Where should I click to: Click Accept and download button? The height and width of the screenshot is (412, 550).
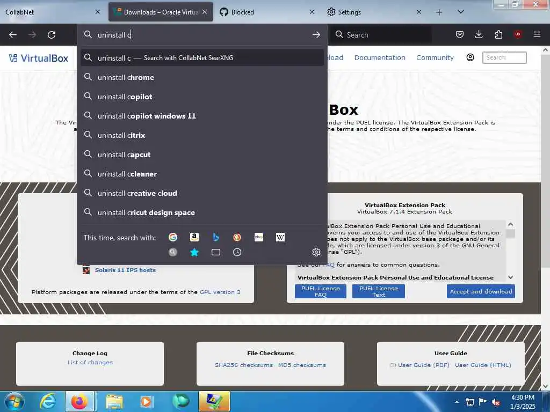tap(481, 291)
